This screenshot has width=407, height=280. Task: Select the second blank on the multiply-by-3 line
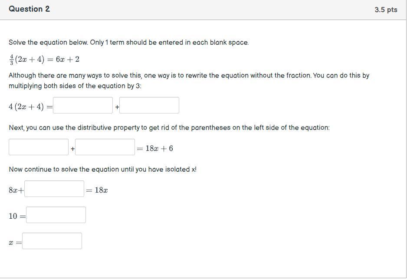click(149, 105)
